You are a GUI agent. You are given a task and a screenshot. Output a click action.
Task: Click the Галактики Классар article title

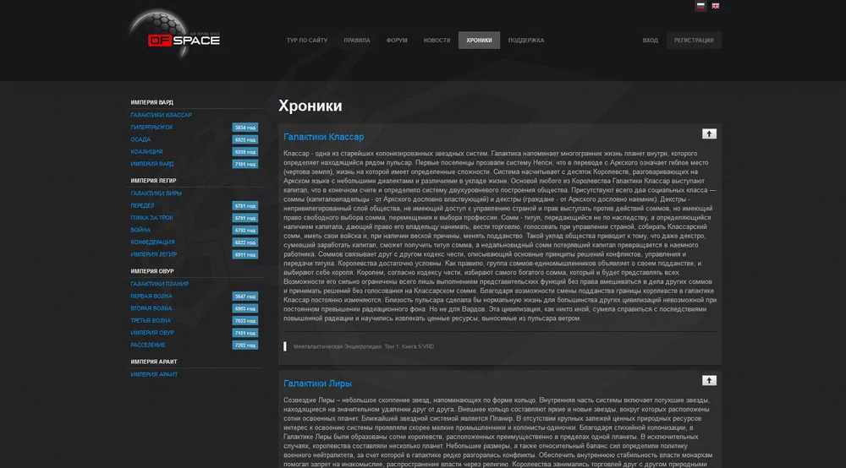tap(324, 137)
